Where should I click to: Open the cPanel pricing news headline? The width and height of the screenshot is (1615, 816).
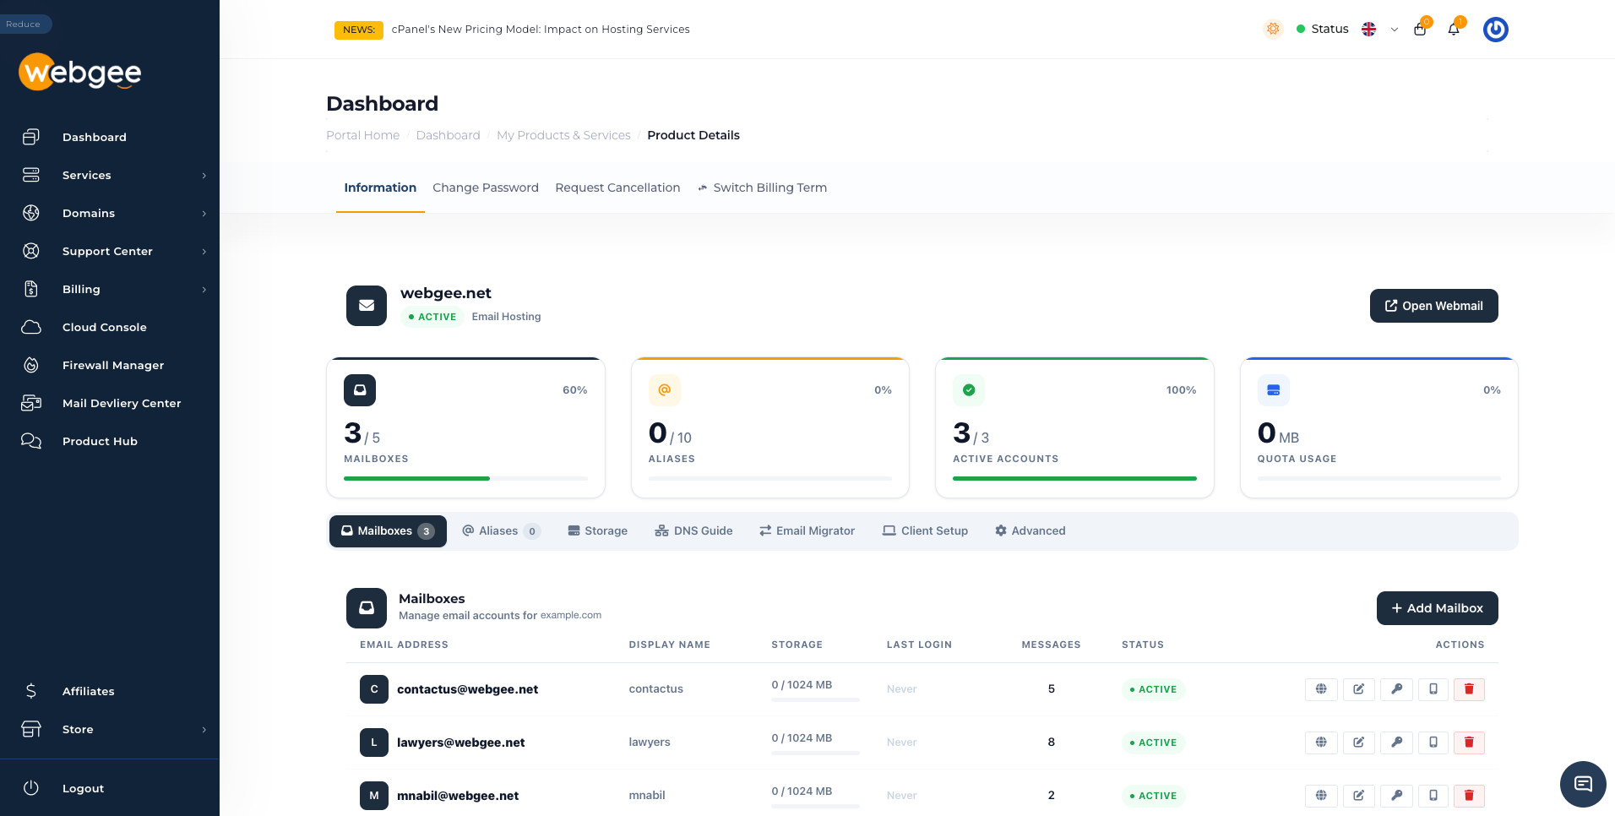[541, 30]
